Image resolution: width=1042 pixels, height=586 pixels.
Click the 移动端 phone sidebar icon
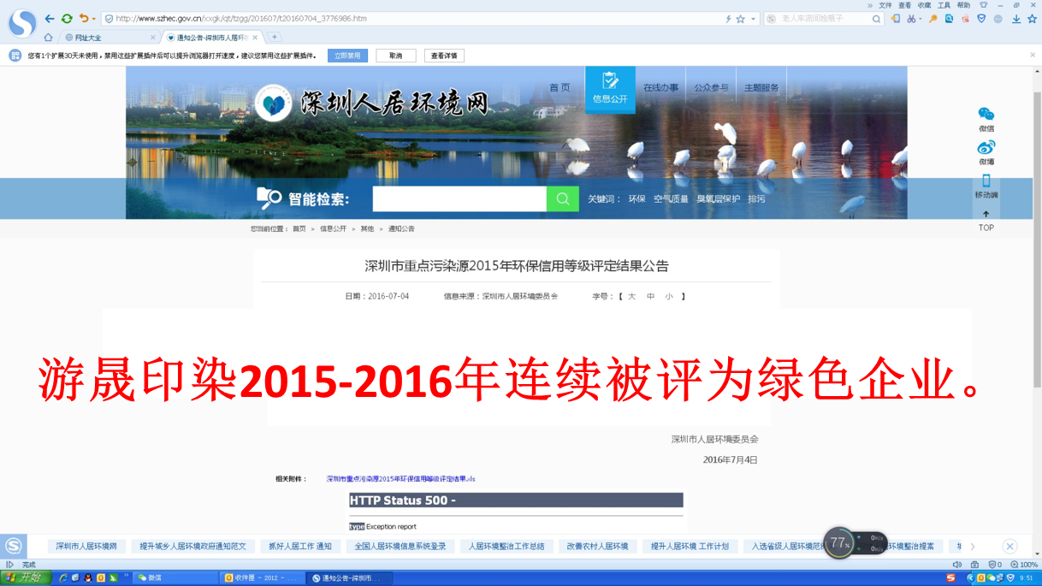986,181
